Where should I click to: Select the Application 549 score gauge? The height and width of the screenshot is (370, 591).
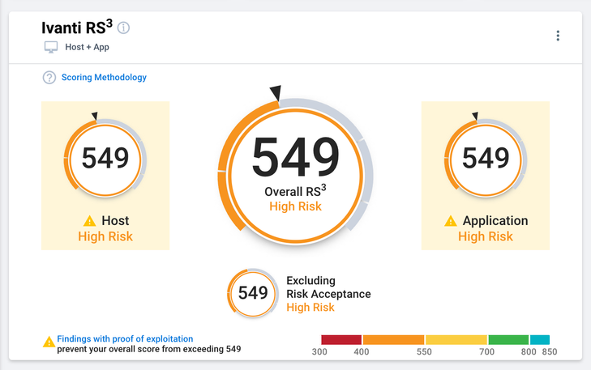pyautogui.click(x=486, y=159)
